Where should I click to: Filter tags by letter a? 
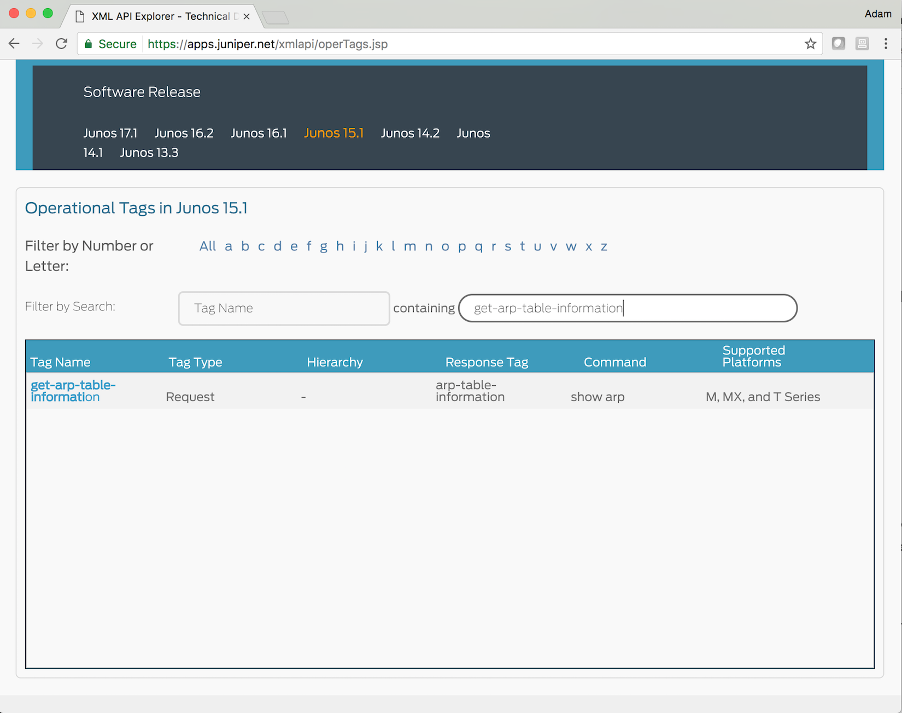pyautogui.click(x=229, y=246)
